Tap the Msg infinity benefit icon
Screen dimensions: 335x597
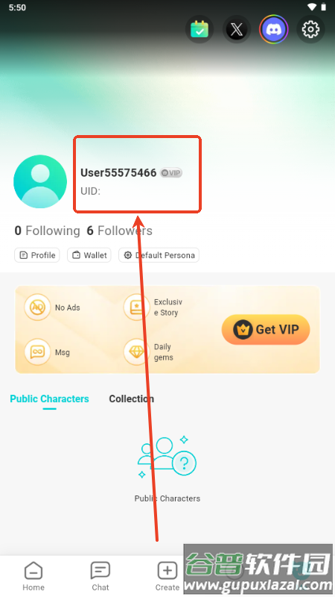pyautogui.click(x=37, y=351)
